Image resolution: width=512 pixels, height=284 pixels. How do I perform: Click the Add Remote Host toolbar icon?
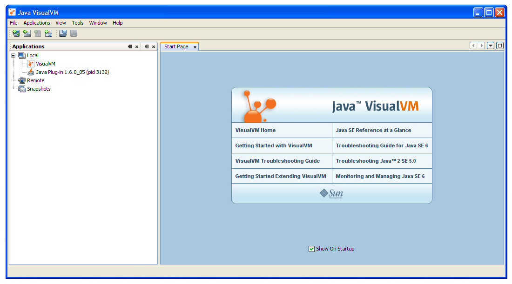pos(16,33)
